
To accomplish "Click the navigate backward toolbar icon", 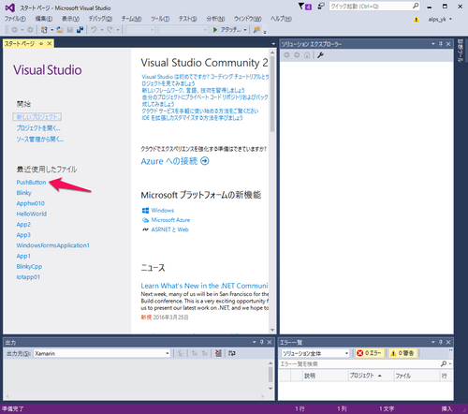I will tap(14, 30).
